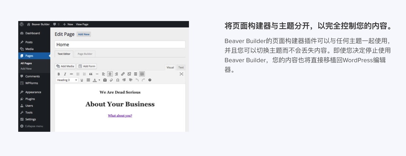Click View Page in the admin bar
This screenshot has height=156, width=406.
tap(82, 24)
